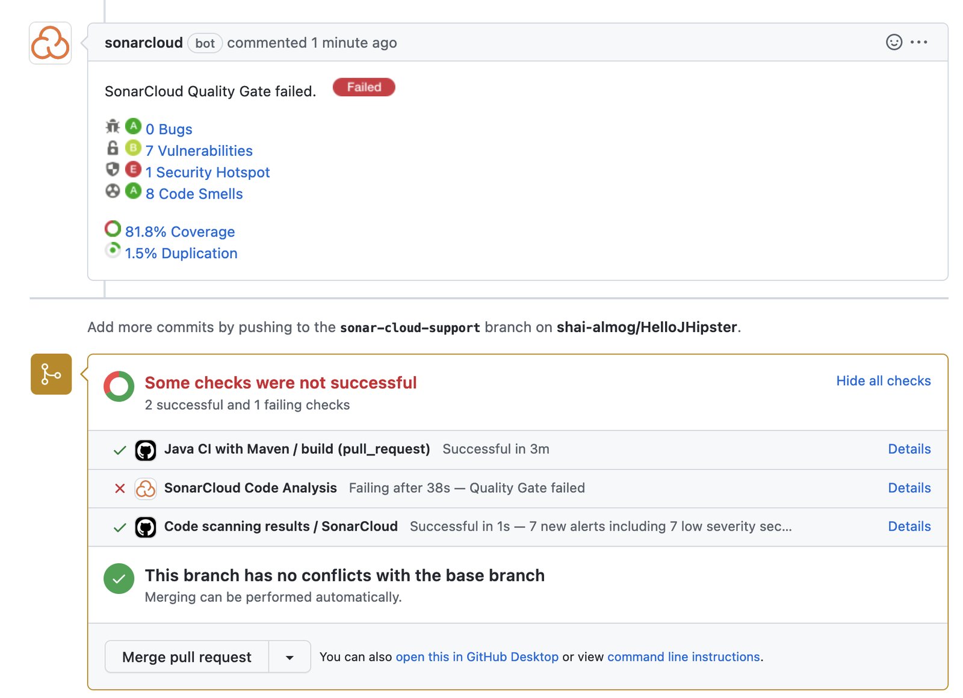Screen dimensions: 963x698
Task: Open Details for SonarCloud Code Analysis
Action: (x=909, y=488)
